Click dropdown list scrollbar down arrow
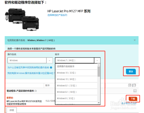 [99, 103]
